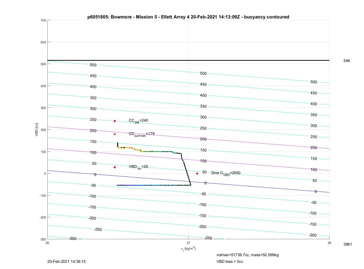The image size is (364, 269).
Task: Select the red plus marker beside VBD 1m=29
Action: [x=115, y=167]
